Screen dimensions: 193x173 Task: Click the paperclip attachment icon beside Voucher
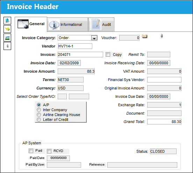[x=162, y=36]
